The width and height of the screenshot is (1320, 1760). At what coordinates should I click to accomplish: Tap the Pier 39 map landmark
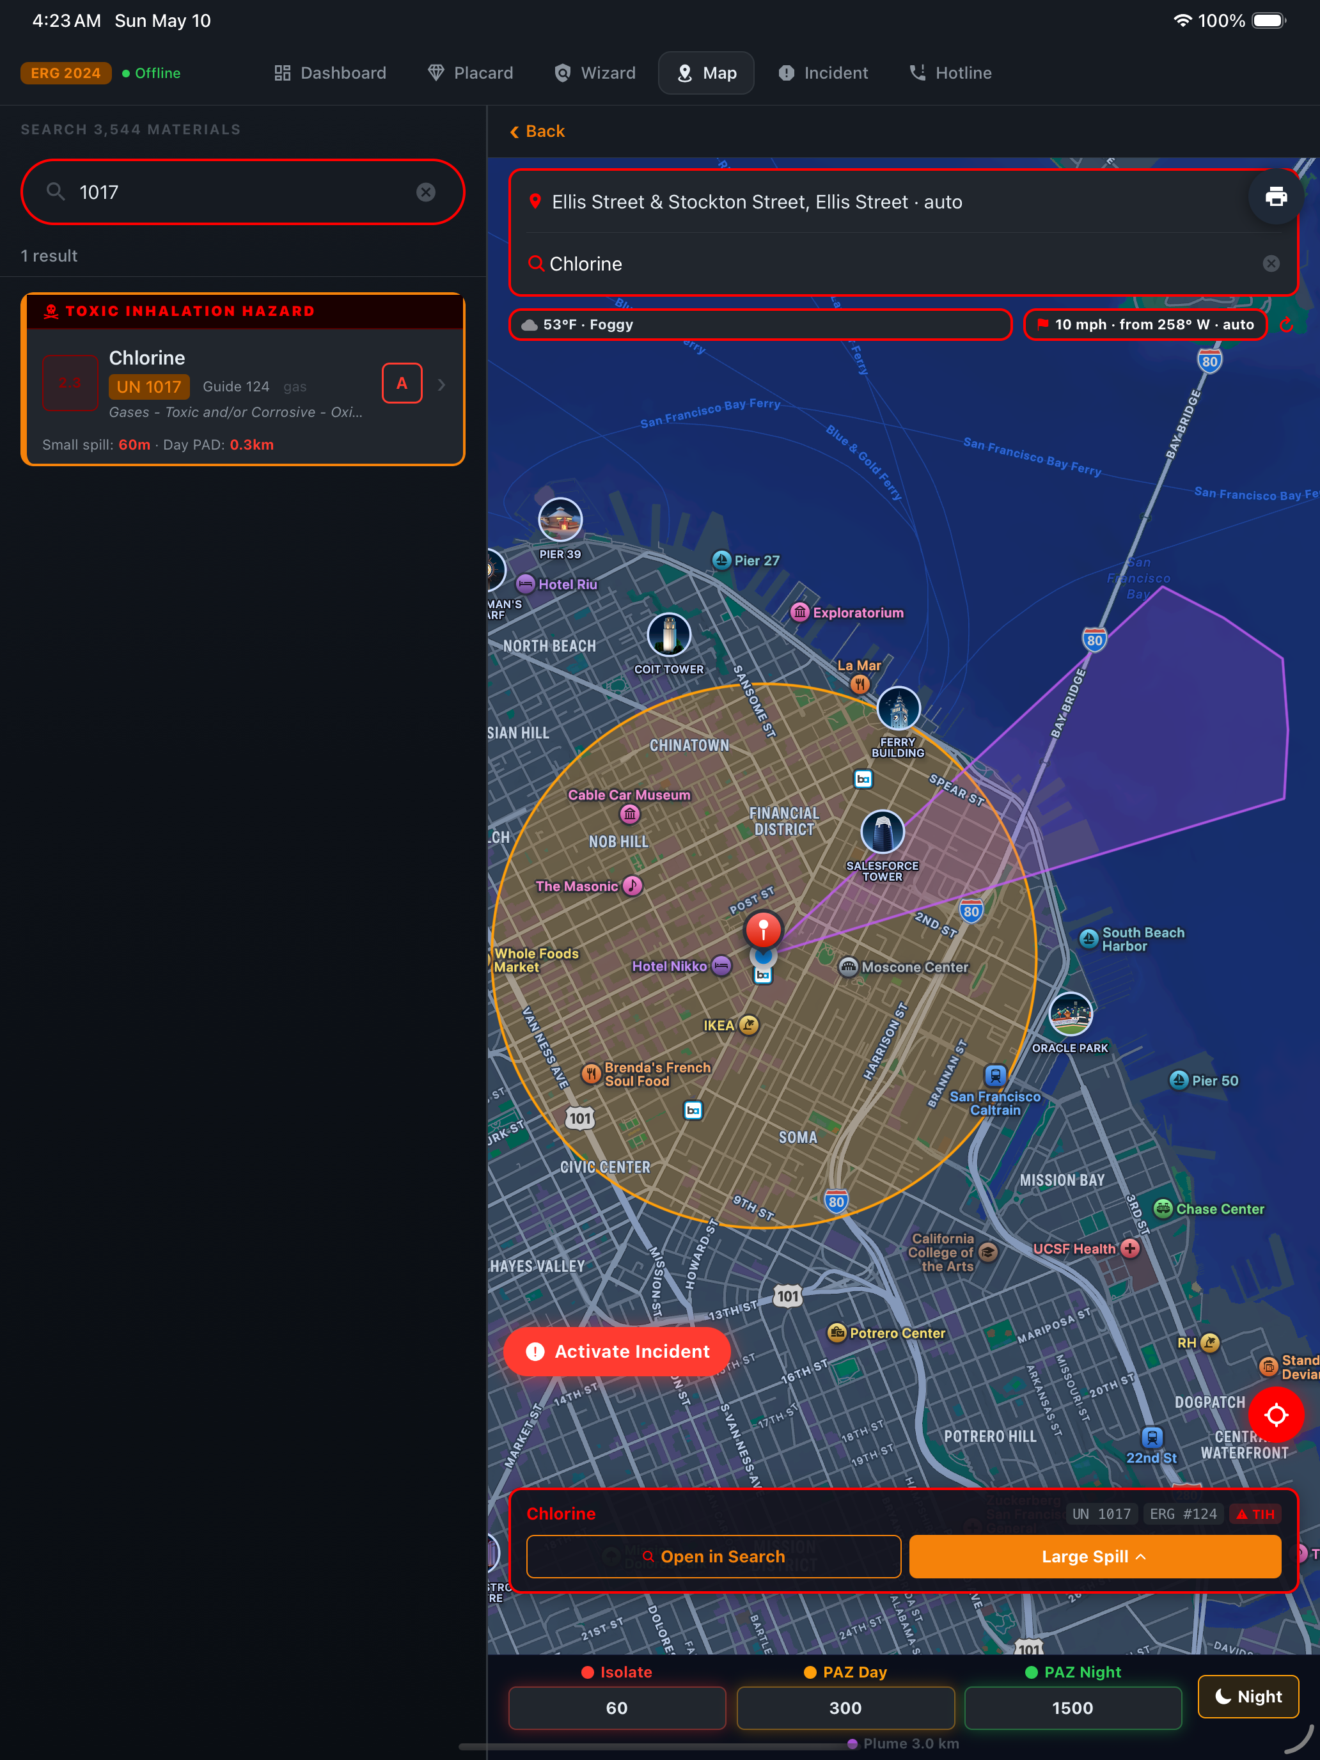[x=560, y=521]
